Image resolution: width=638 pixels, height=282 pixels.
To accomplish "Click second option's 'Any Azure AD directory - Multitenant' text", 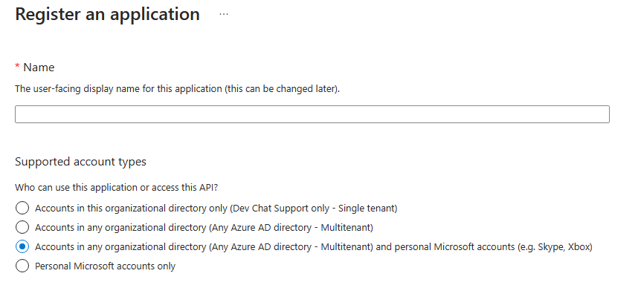I will point(291,228).
